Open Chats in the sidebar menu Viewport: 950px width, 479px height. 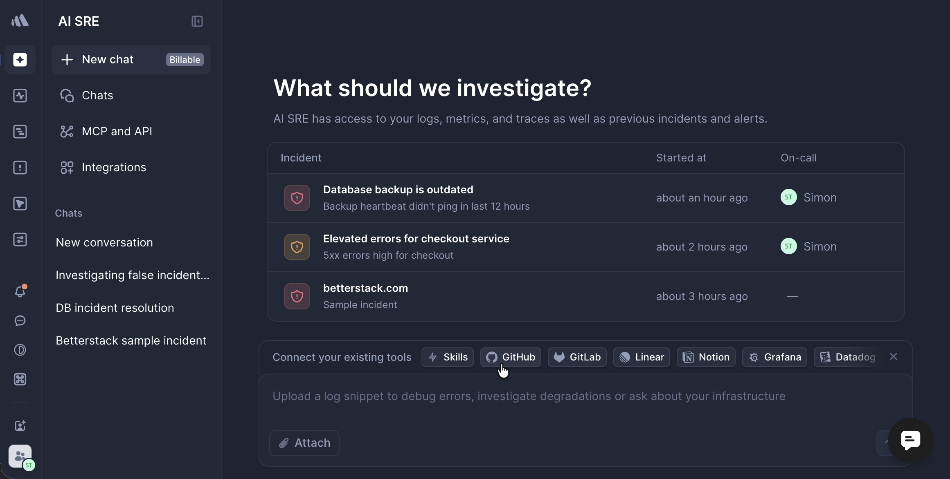(x=131, y=96)
